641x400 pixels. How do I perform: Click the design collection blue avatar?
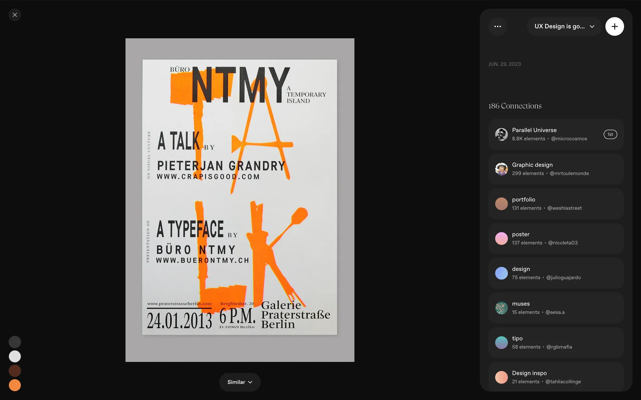click(501, 273)
